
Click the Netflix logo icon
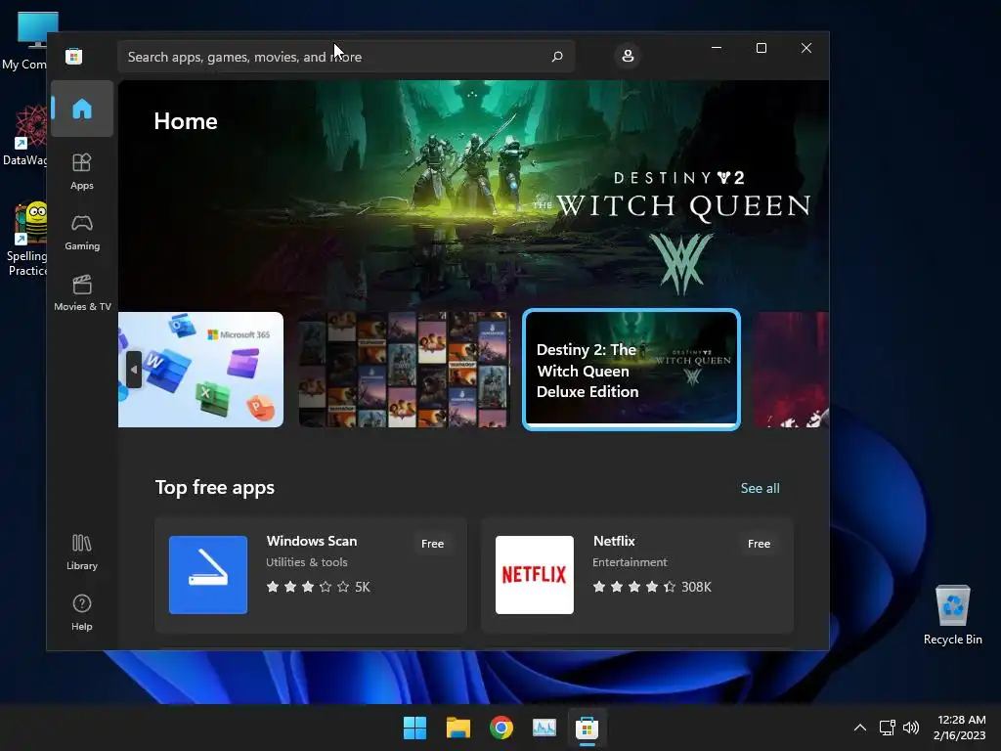click(535, 575)
